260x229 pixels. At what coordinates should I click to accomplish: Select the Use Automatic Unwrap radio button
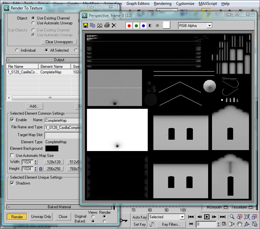pyautogui.click(x=33, y=23)
